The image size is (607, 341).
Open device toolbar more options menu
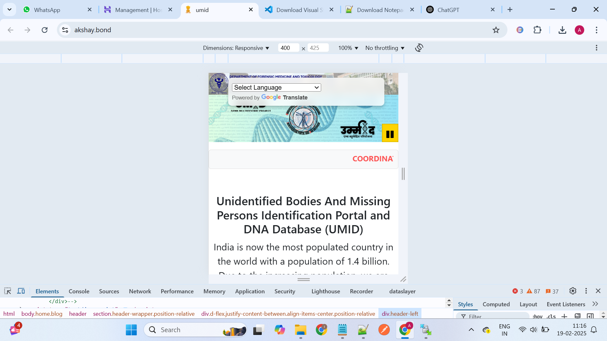pyautogui.click(x=596, y=48)
